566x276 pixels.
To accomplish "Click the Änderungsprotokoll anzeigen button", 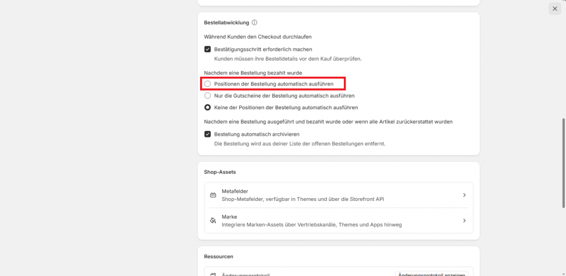I will [x=432, y=274].
